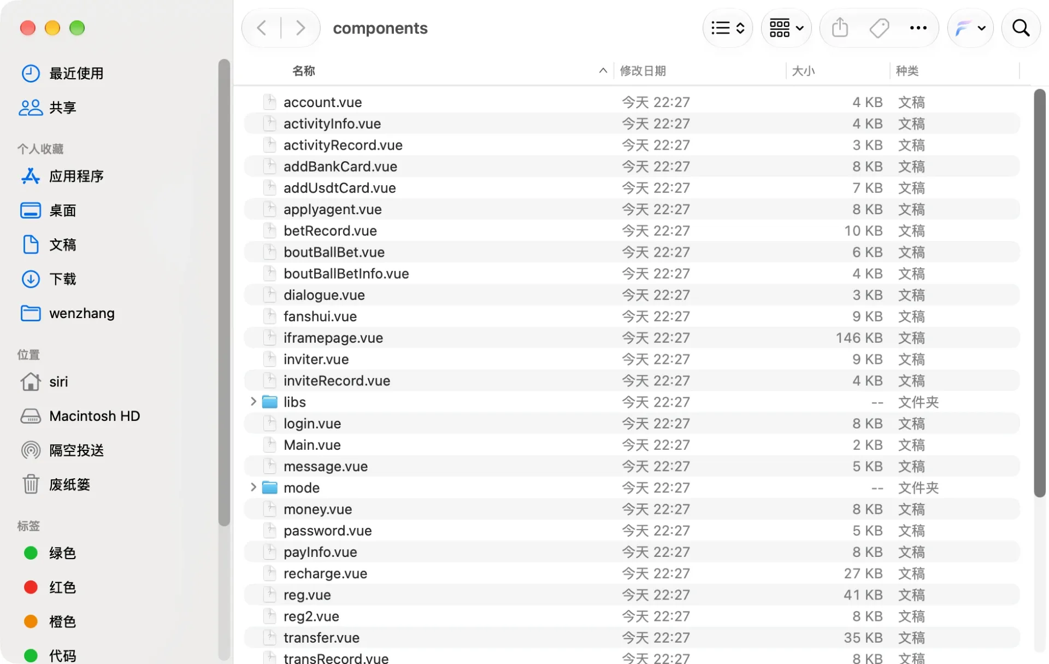Image resolution: width=1049 pixels, height=664 pixels.
Task: Select the file boutBallBetInfo.vue
Action: point(632,273)
